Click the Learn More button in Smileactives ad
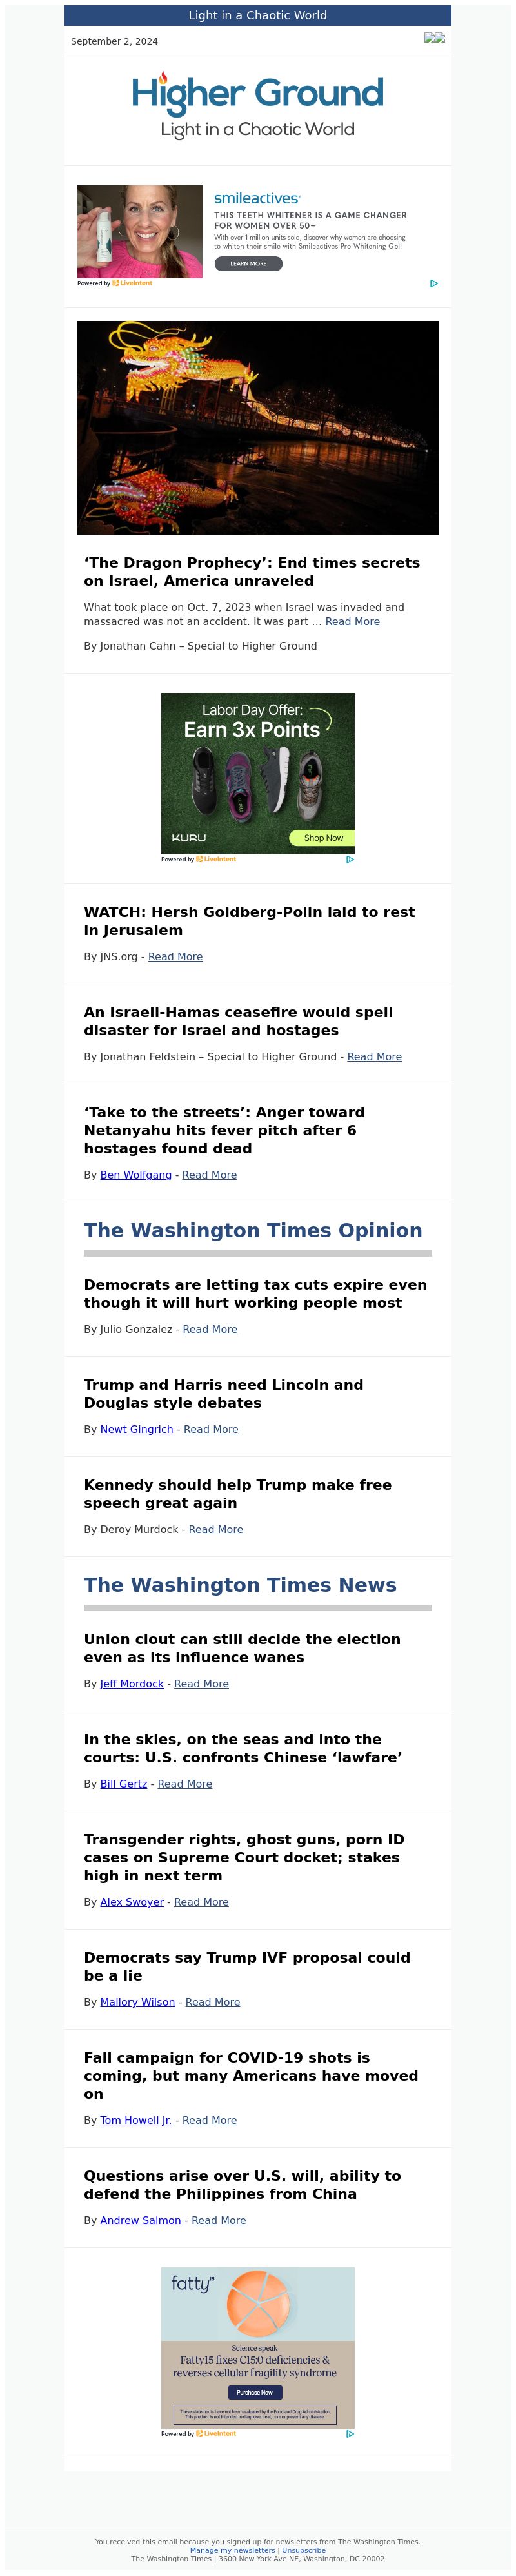The height and width of the screenshot is (2576, 516). click(x=248, y=264)
